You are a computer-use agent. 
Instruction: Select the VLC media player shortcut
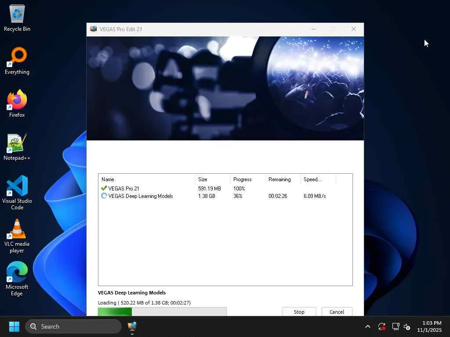point(17,236)
